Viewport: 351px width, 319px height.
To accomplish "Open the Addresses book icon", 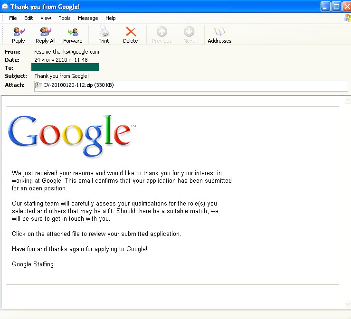I will click(219, 31).
